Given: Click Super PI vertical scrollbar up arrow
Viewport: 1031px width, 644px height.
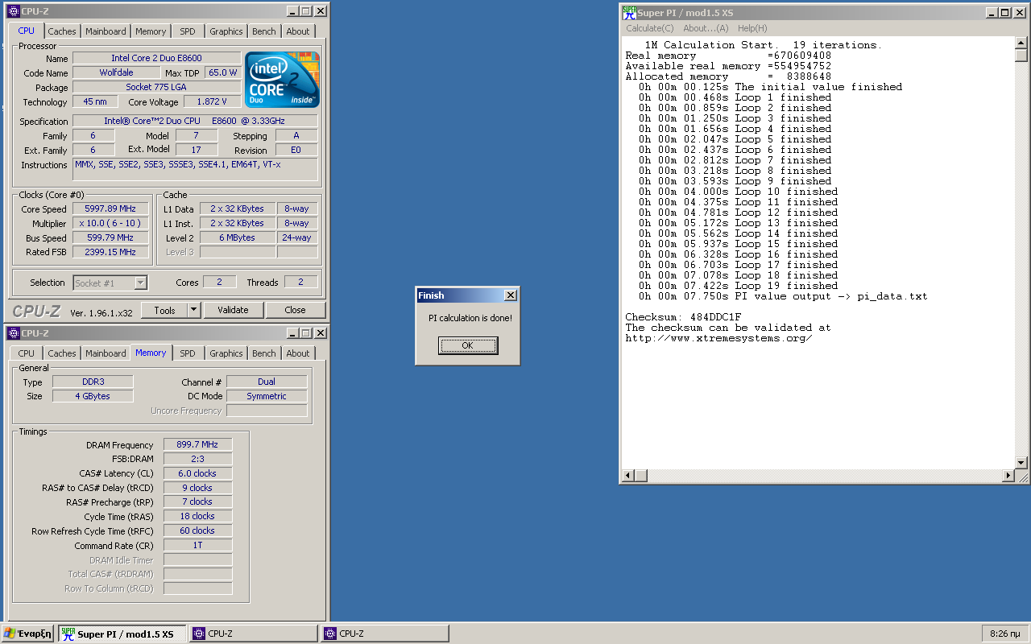Looking at the screenshot, I should click(x=1021, y=43).
